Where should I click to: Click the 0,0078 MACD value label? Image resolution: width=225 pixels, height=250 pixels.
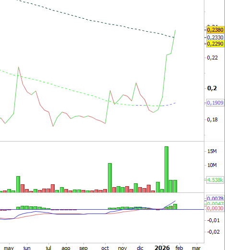tap(215, 198)
